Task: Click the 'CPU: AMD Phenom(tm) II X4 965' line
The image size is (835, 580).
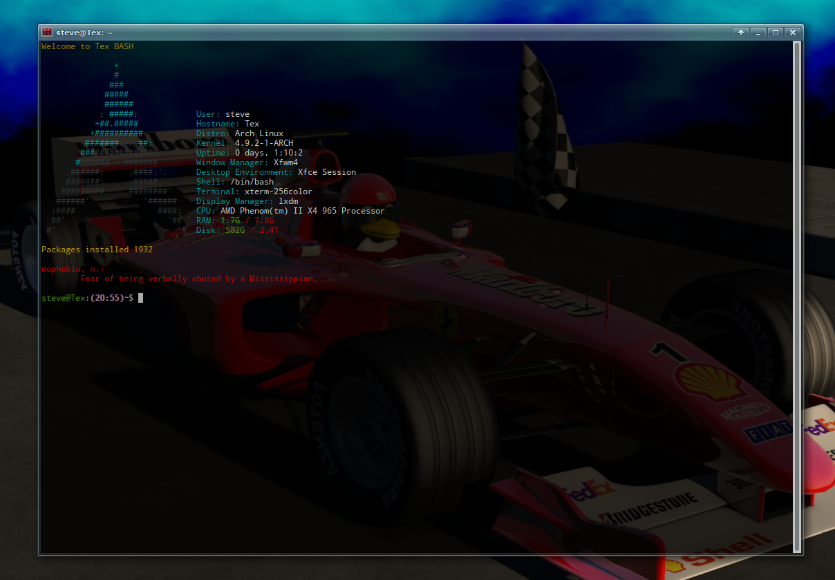Action: [290, 211]
